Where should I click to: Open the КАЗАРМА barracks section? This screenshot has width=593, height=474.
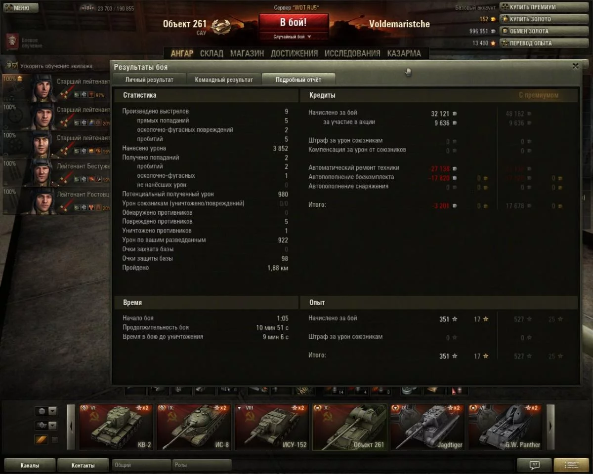pyautogui.click(x=404, y=53)
